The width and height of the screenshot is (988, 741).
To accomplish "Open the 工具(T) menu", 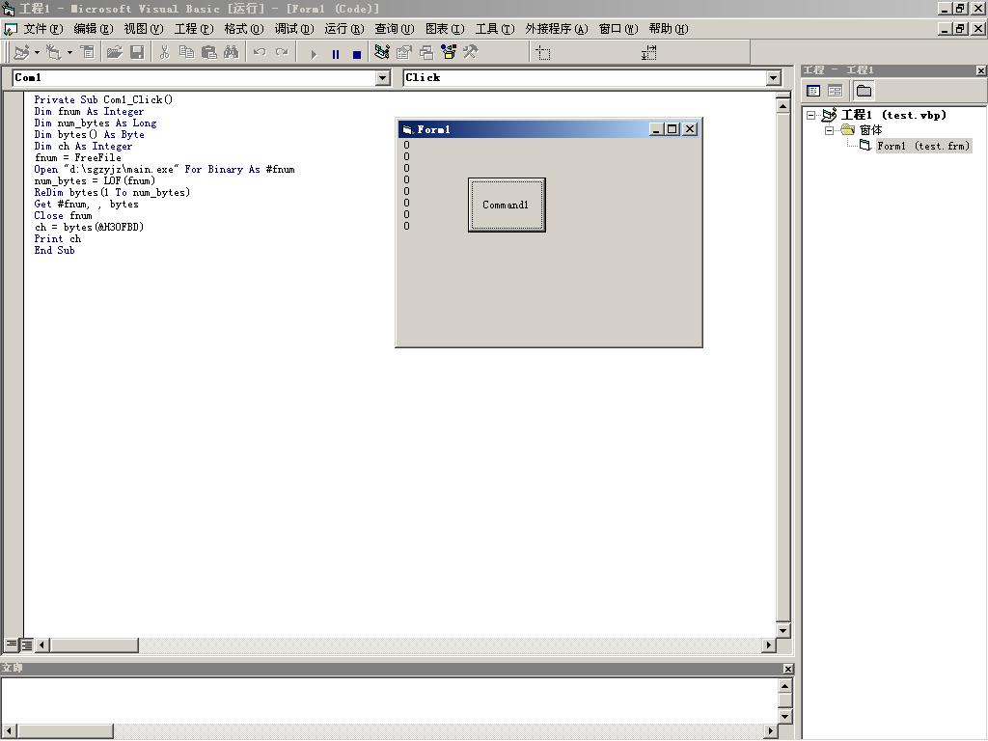I will [x=494, y=29].
